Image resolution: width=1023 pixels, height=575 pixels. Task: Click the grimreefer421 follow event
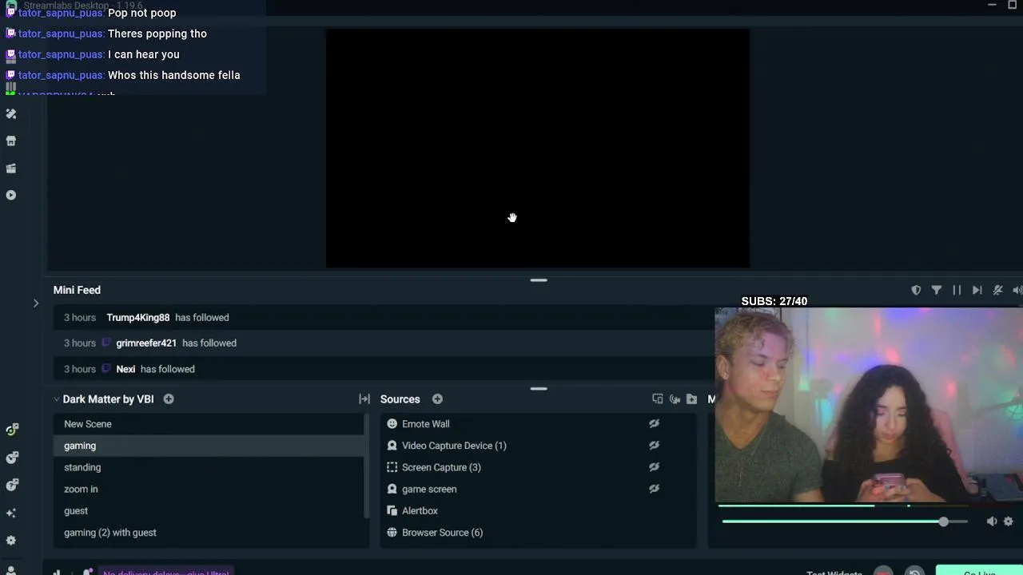pyautogui.click(x=384, y=343)
